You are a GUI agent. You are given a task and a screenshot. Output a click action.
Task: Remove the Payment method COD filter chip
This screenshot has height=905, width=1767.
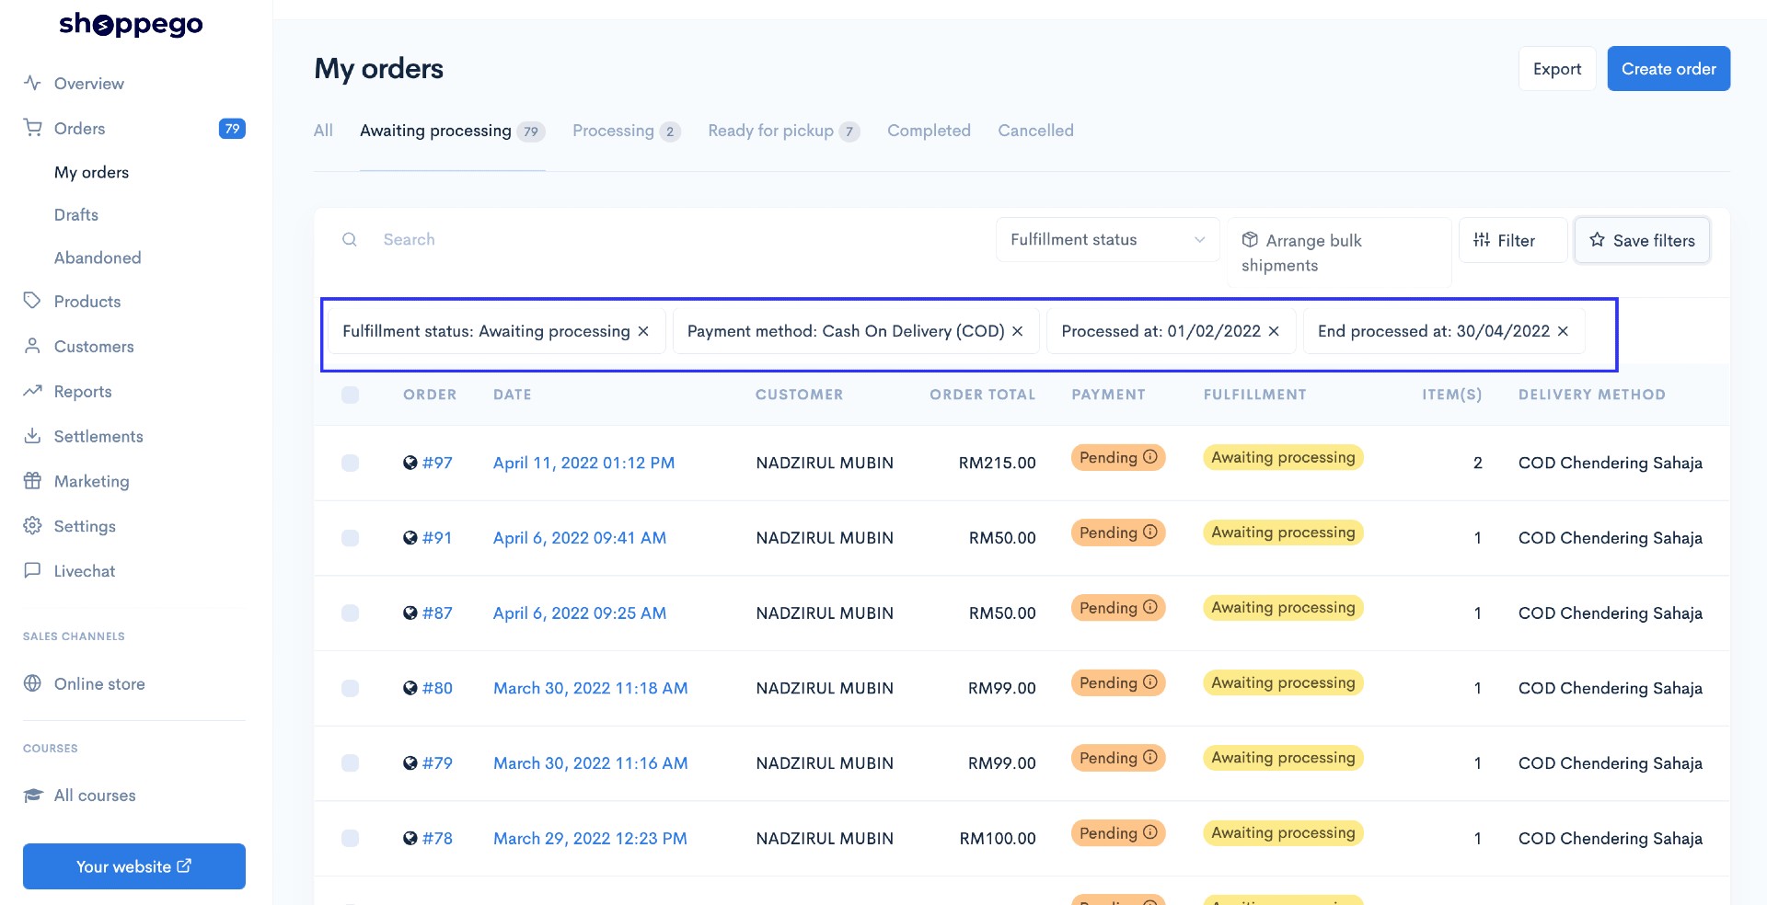pos(1018,331)
